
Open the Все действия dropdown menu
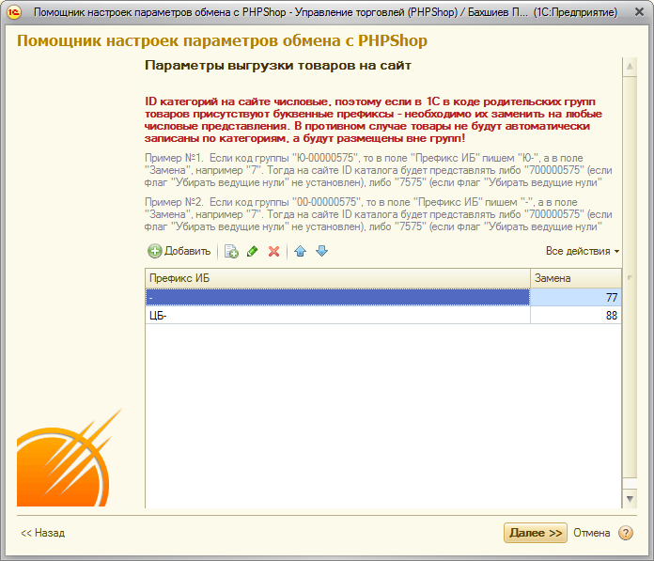(x=583, y=251)
